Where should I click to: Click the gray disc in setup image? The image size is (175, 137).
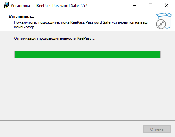pos(161,24)
